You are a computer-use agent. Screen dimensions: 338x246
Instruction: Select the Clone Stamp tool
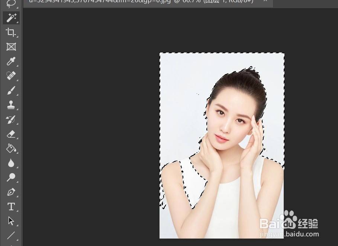tap(11, 105)
